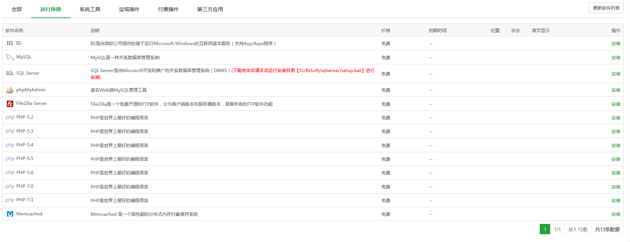630x242 pixels.
Task: Click the 更新软件列表 button
Action: [x=606, y=8]
